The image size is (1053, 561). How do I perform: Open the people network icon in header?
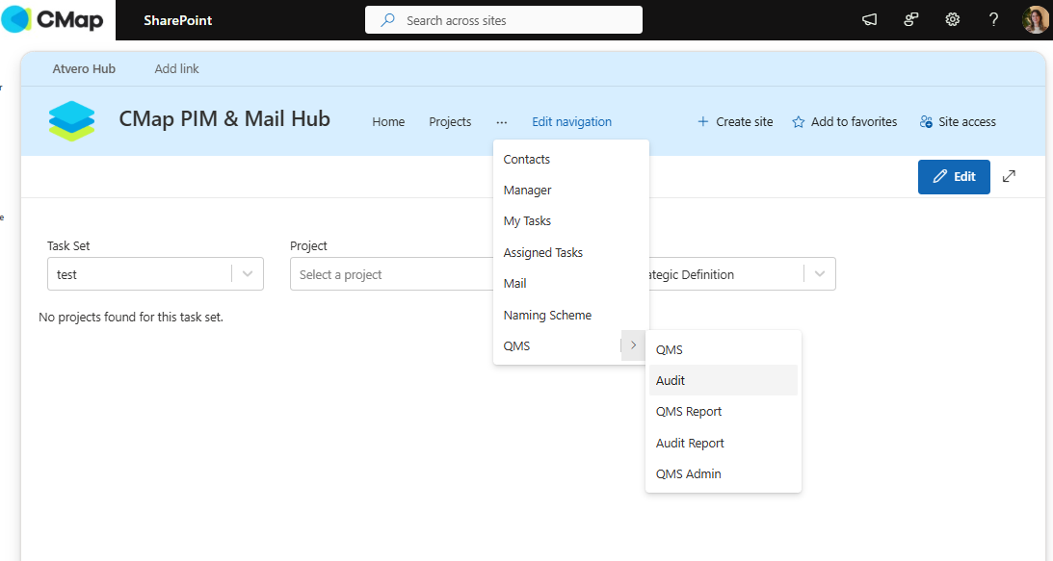click(910, 19)
